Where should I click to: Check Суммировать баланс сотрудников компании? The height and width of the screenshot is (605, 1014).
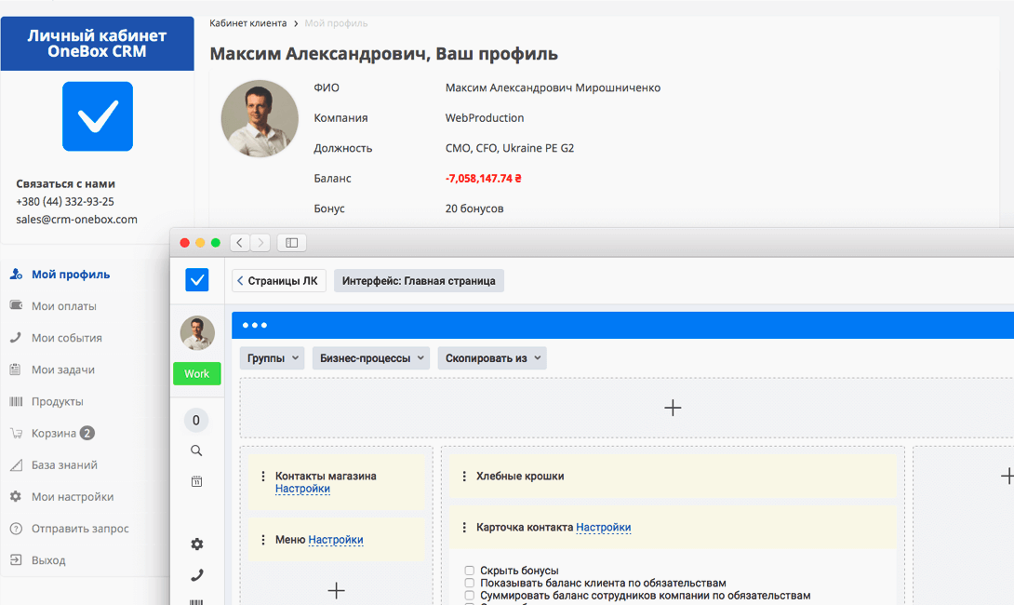(470, 595)
